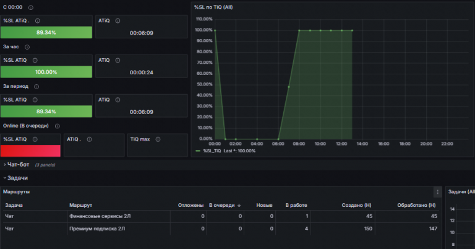Click info icon next to Online (В очереди)
This screenshot has height=249, width=475.
[58, 126]
